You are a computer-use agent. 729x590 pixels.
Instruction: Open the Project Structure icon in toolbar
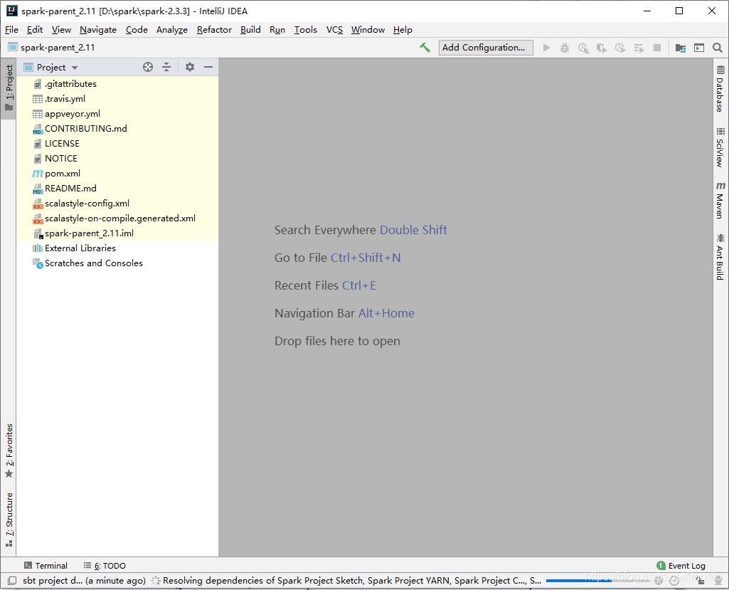point(680,48)
